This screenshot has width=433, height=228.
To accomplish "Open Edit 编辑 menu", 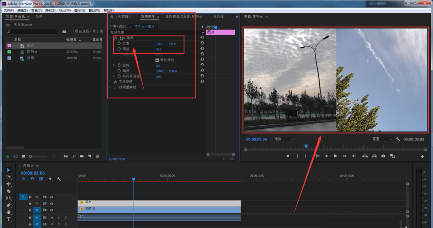I will 23,10.
